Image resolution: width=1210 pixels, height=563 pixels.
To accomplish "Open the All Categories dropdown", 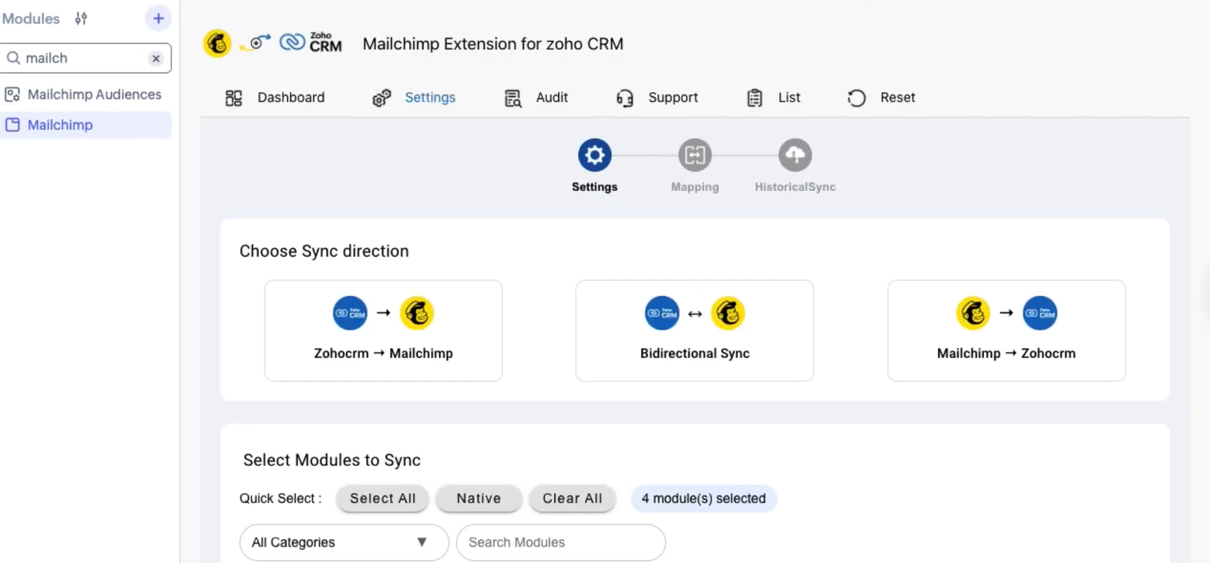I will pos(344,542).
